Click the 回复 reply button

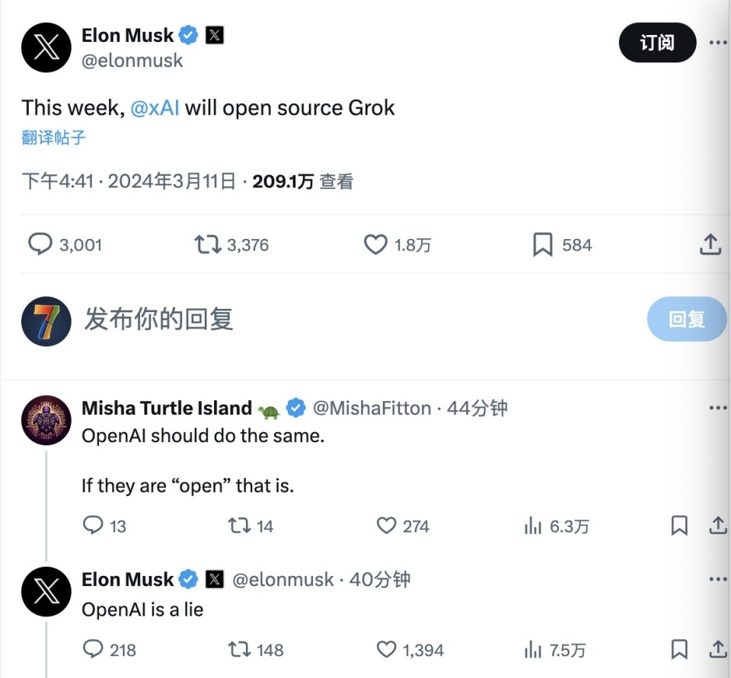(686, 319)
